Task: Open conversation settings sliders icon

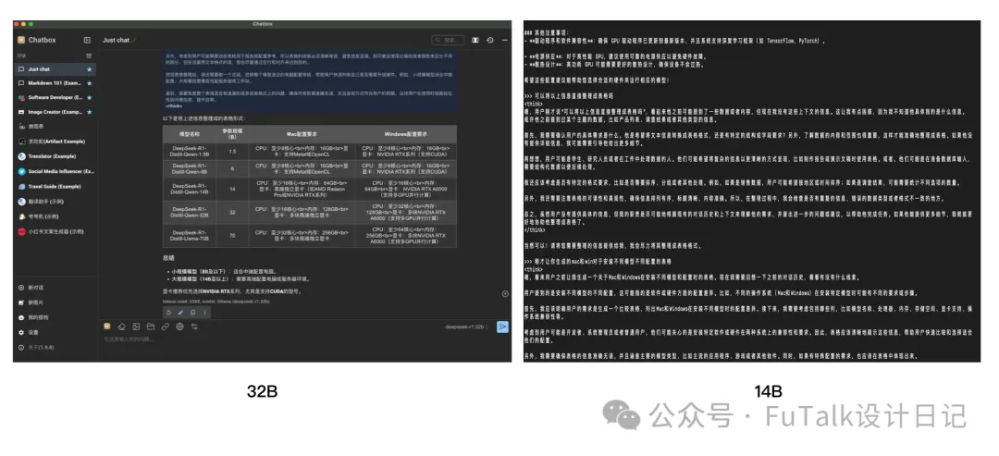Action: [x=194, y=327]
